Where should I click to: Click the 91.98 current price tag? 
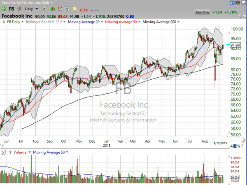[x=235, y=45]
